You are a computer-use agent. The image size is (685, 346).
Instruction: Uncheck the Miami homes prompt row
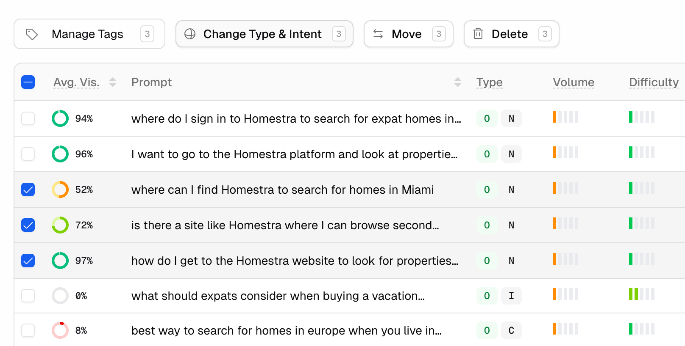(28, 189)
